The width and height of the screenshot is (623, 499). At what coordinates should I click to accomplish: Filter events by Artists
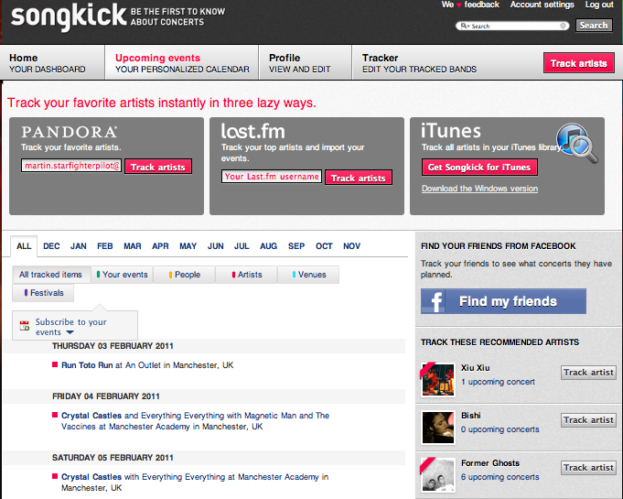click(247, 275)
